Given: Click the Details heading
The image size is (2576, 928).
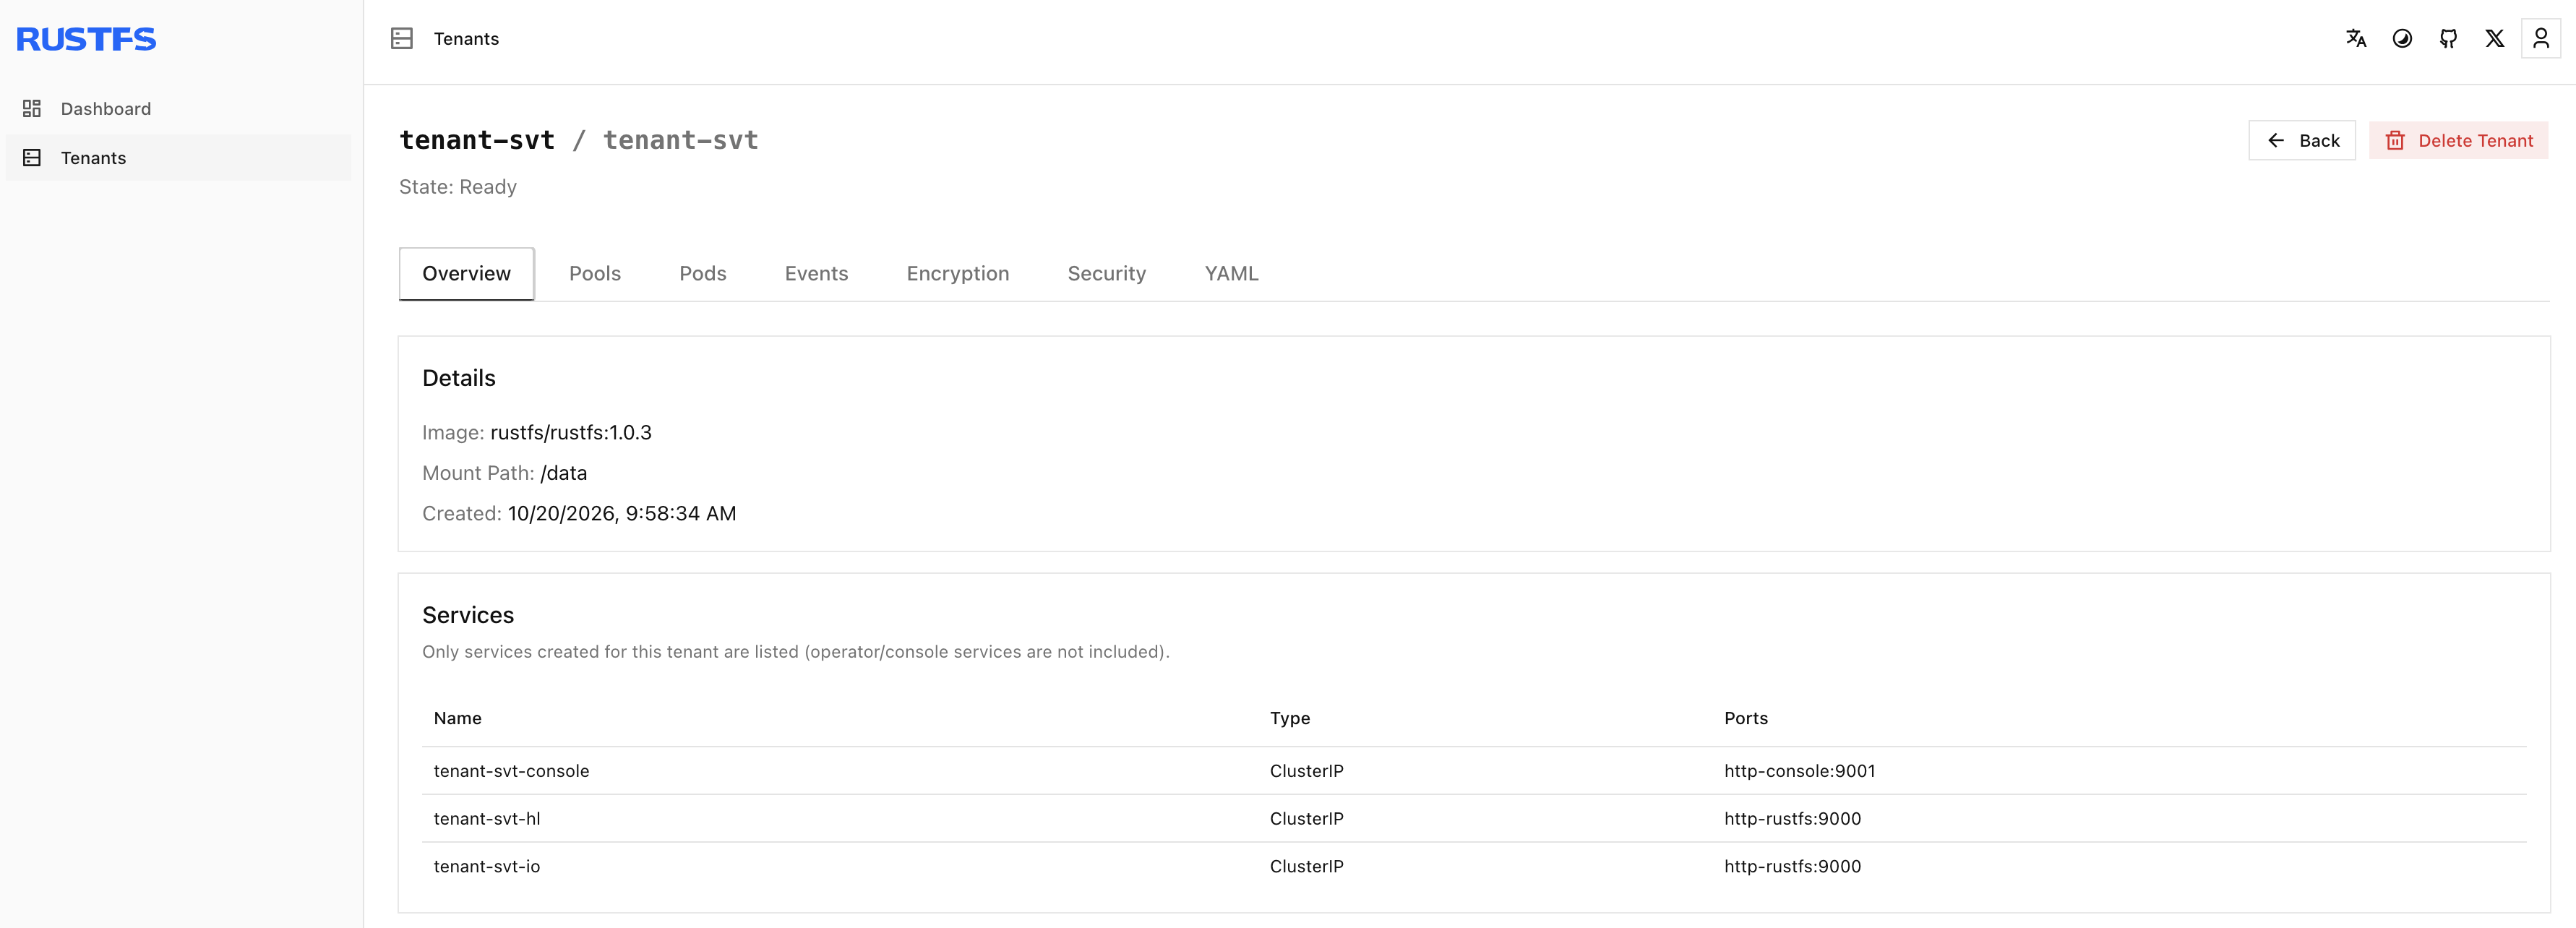Looking at the screenshot, I should click(459, 378).
